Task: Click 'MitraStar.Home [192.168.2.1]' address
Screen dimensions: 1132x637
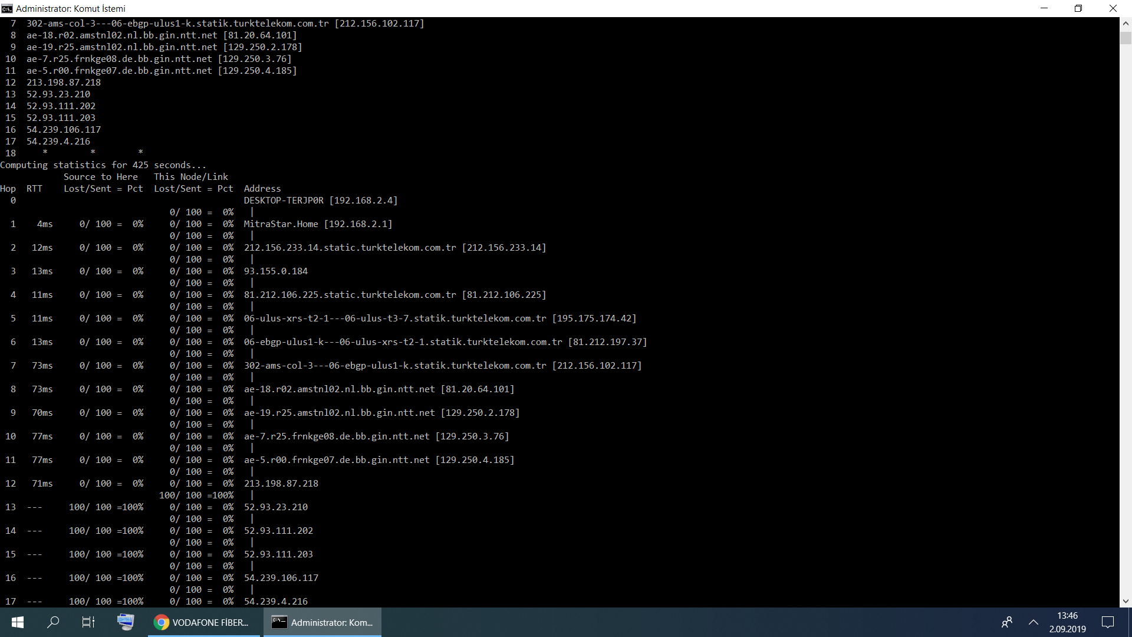Action: pos(318,224)
